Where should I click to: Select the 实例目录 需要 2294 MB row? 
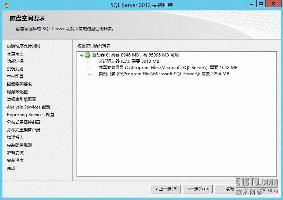point(164,74)
